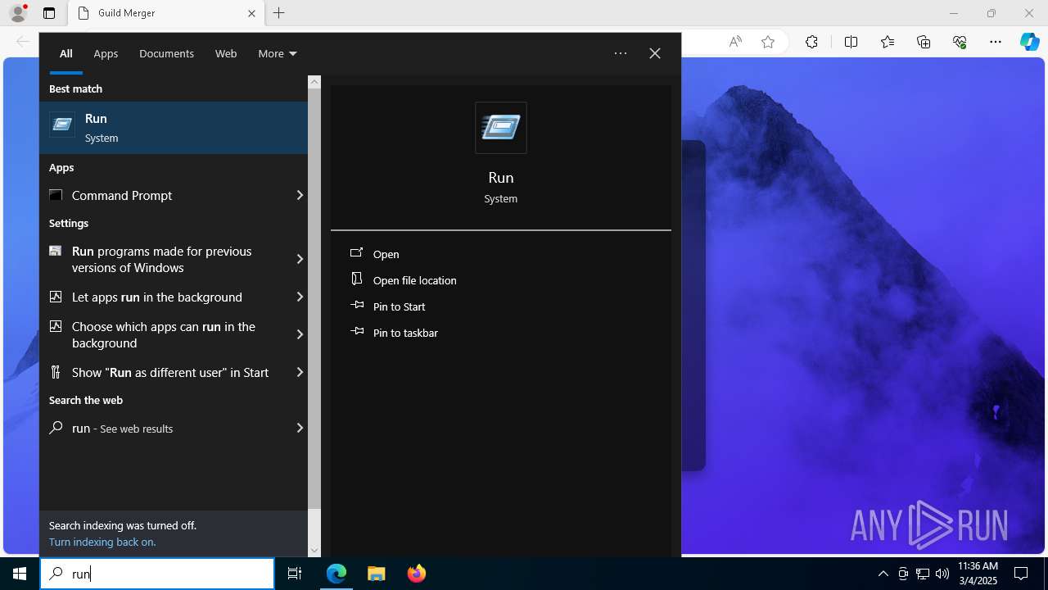
Task: Open search options three-dots menu
Action: point(621,53)
